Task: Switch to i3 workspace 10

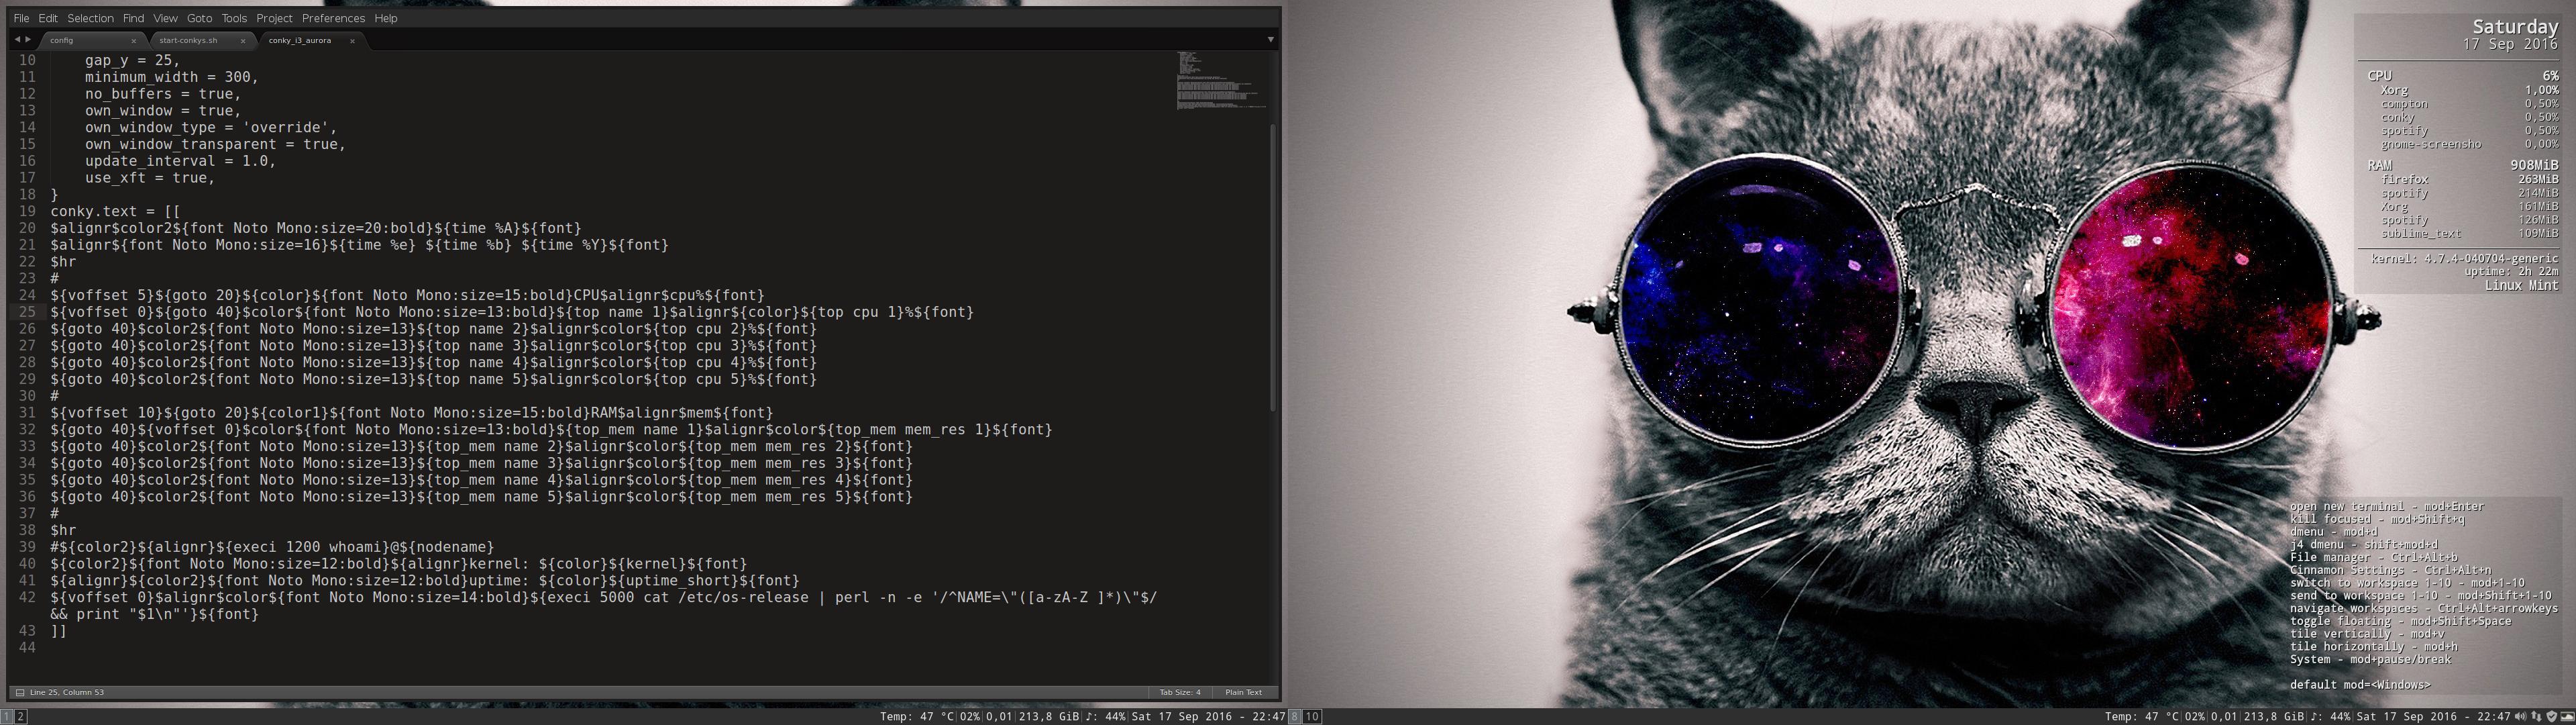Action: pyautogui.click(x=1311, y=716)
